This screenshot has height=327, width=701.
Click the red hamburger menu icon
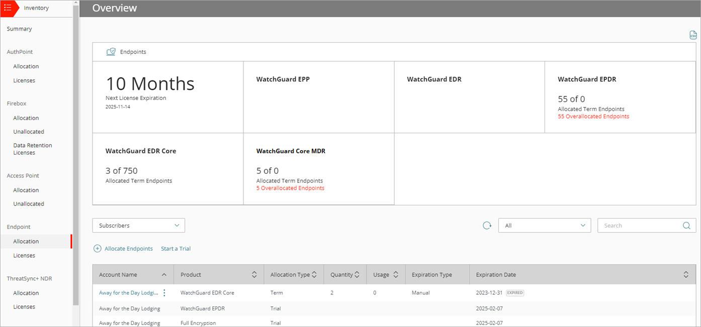coord(7,8)
